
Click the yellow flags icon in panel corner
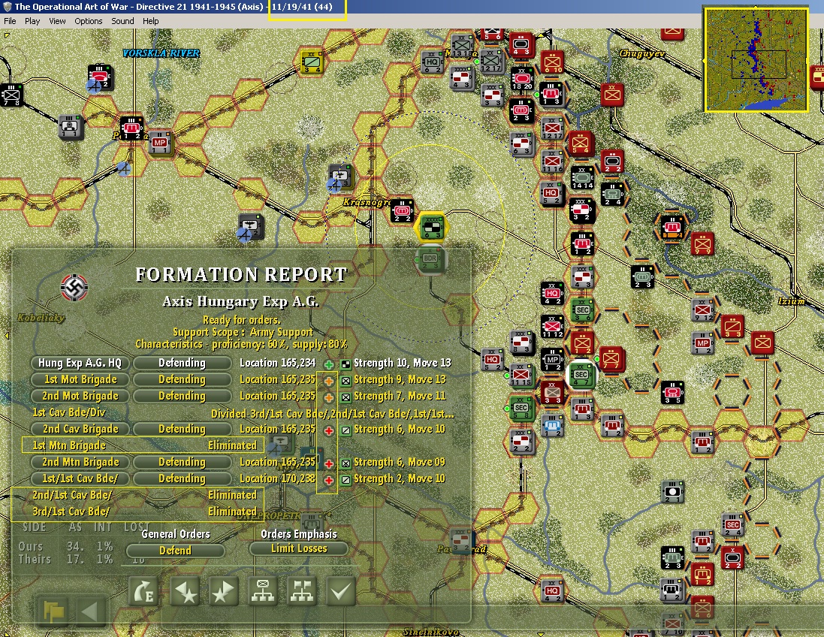(53, 611)
